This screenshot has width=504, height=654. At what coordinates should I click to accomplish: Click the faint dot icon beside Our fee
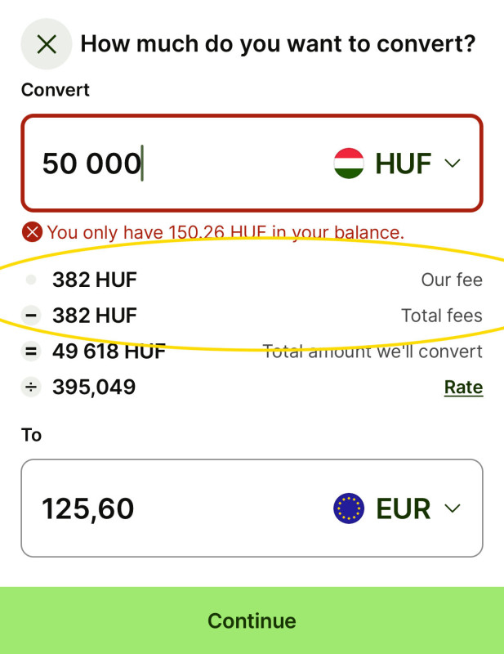(x=31, y=280)
